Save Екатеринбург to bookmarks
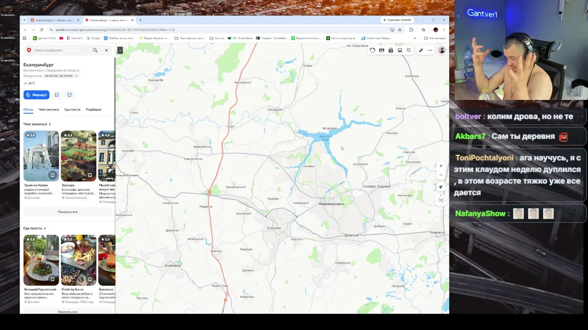 pos(57,95)
